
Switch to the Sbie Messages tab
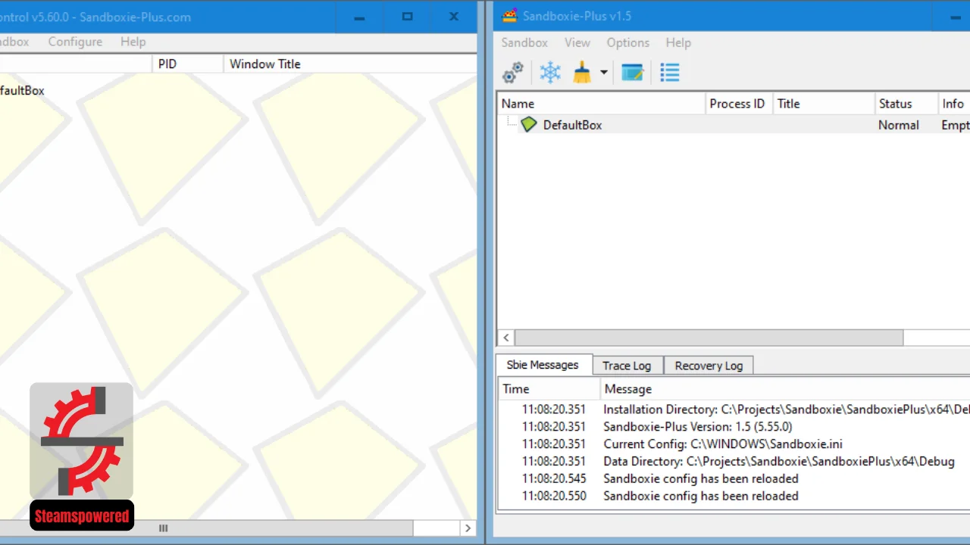click(x=543, y=365)
